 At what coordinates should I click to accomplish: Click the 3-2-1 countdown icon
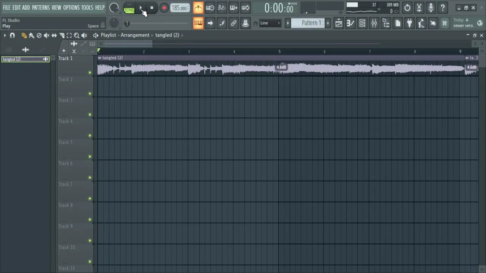coord(222,8)
